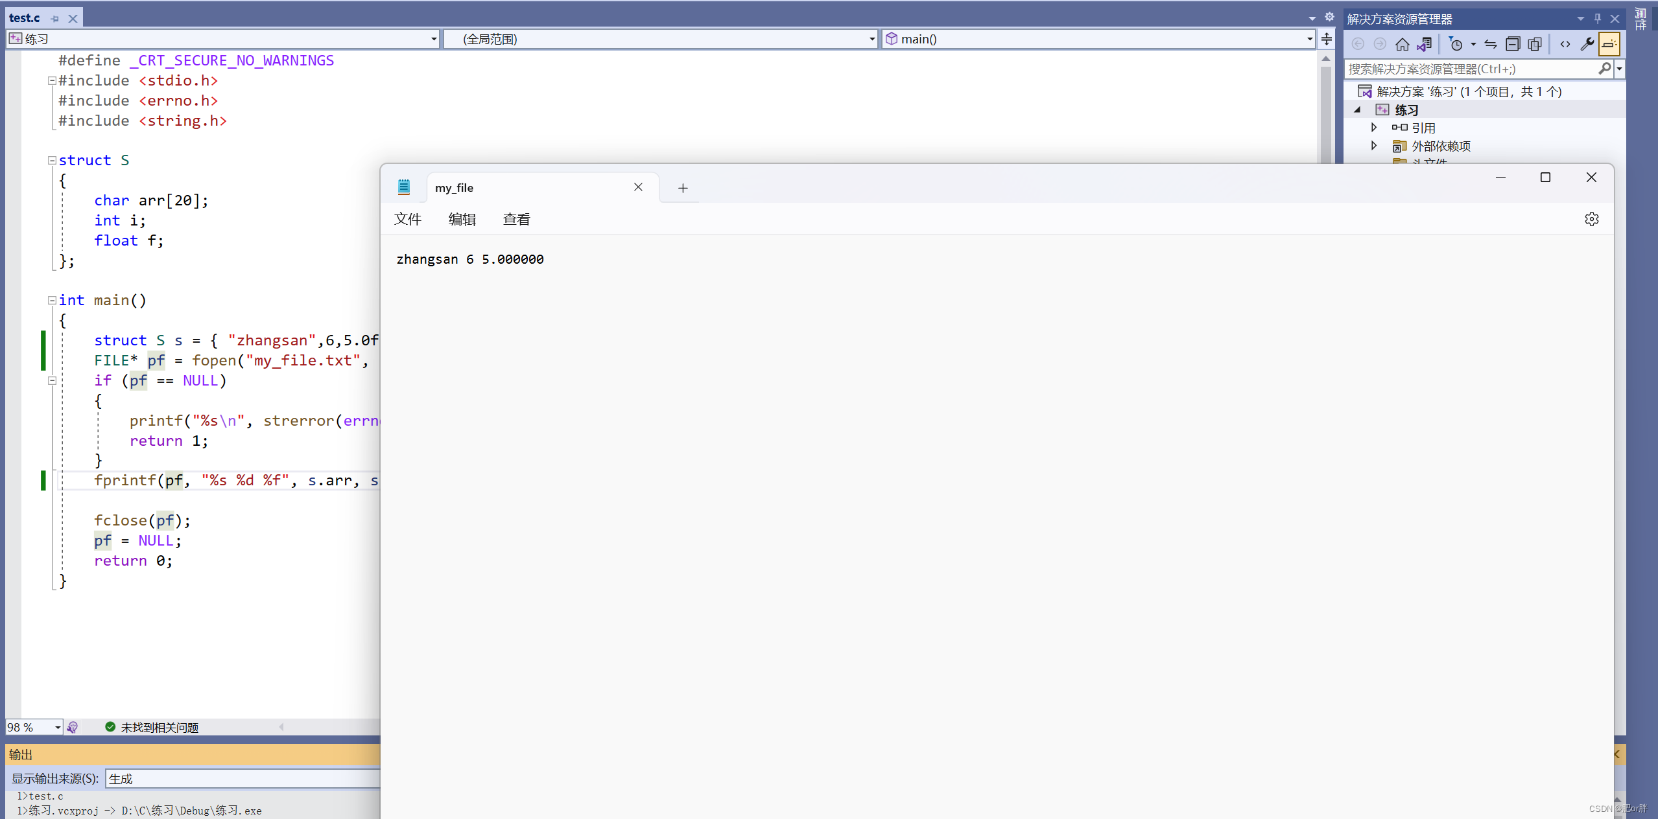Toggle auto-hide pin of Solution Explorer
Viewport: 1658px width, 819px height.
(1597, 19)
